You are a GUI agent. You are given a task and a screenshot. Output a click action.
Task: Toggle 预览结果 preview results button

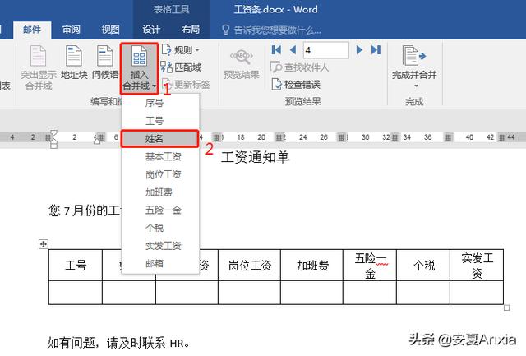241,64
